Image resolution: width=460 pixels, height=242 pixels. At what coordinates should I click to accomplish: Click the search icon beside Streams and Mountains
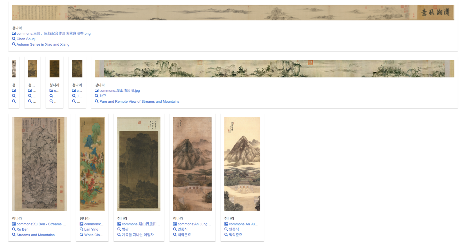14,235
